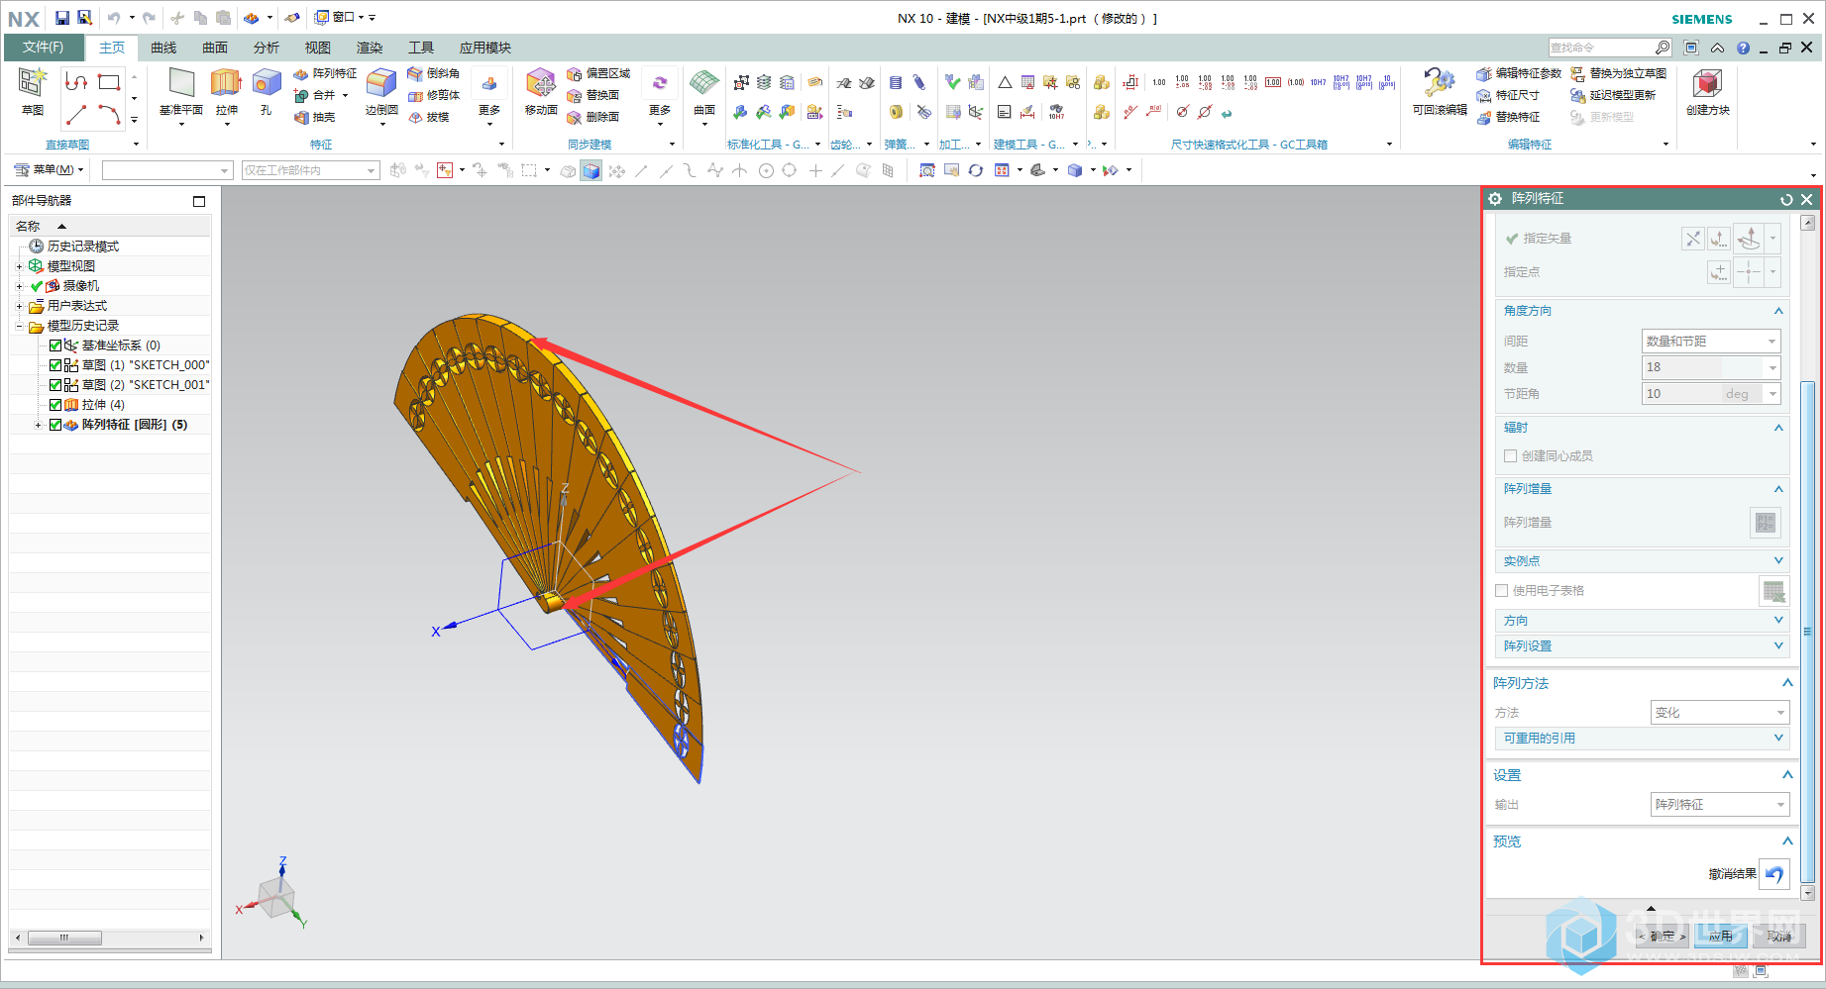Click the Trim Body (修剪体) tool

coord(434,95)
